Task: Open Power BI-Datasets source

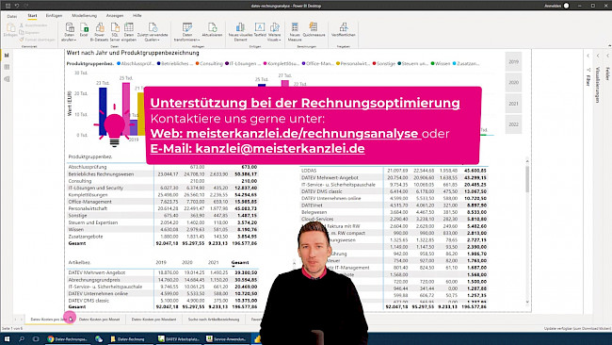Action: (100, 32)
